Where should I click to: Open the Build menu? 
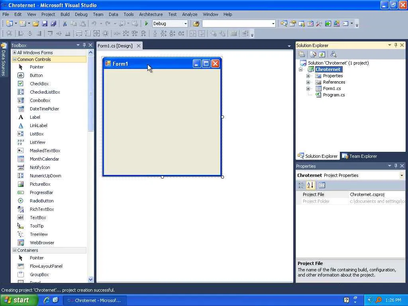[65, 14]
